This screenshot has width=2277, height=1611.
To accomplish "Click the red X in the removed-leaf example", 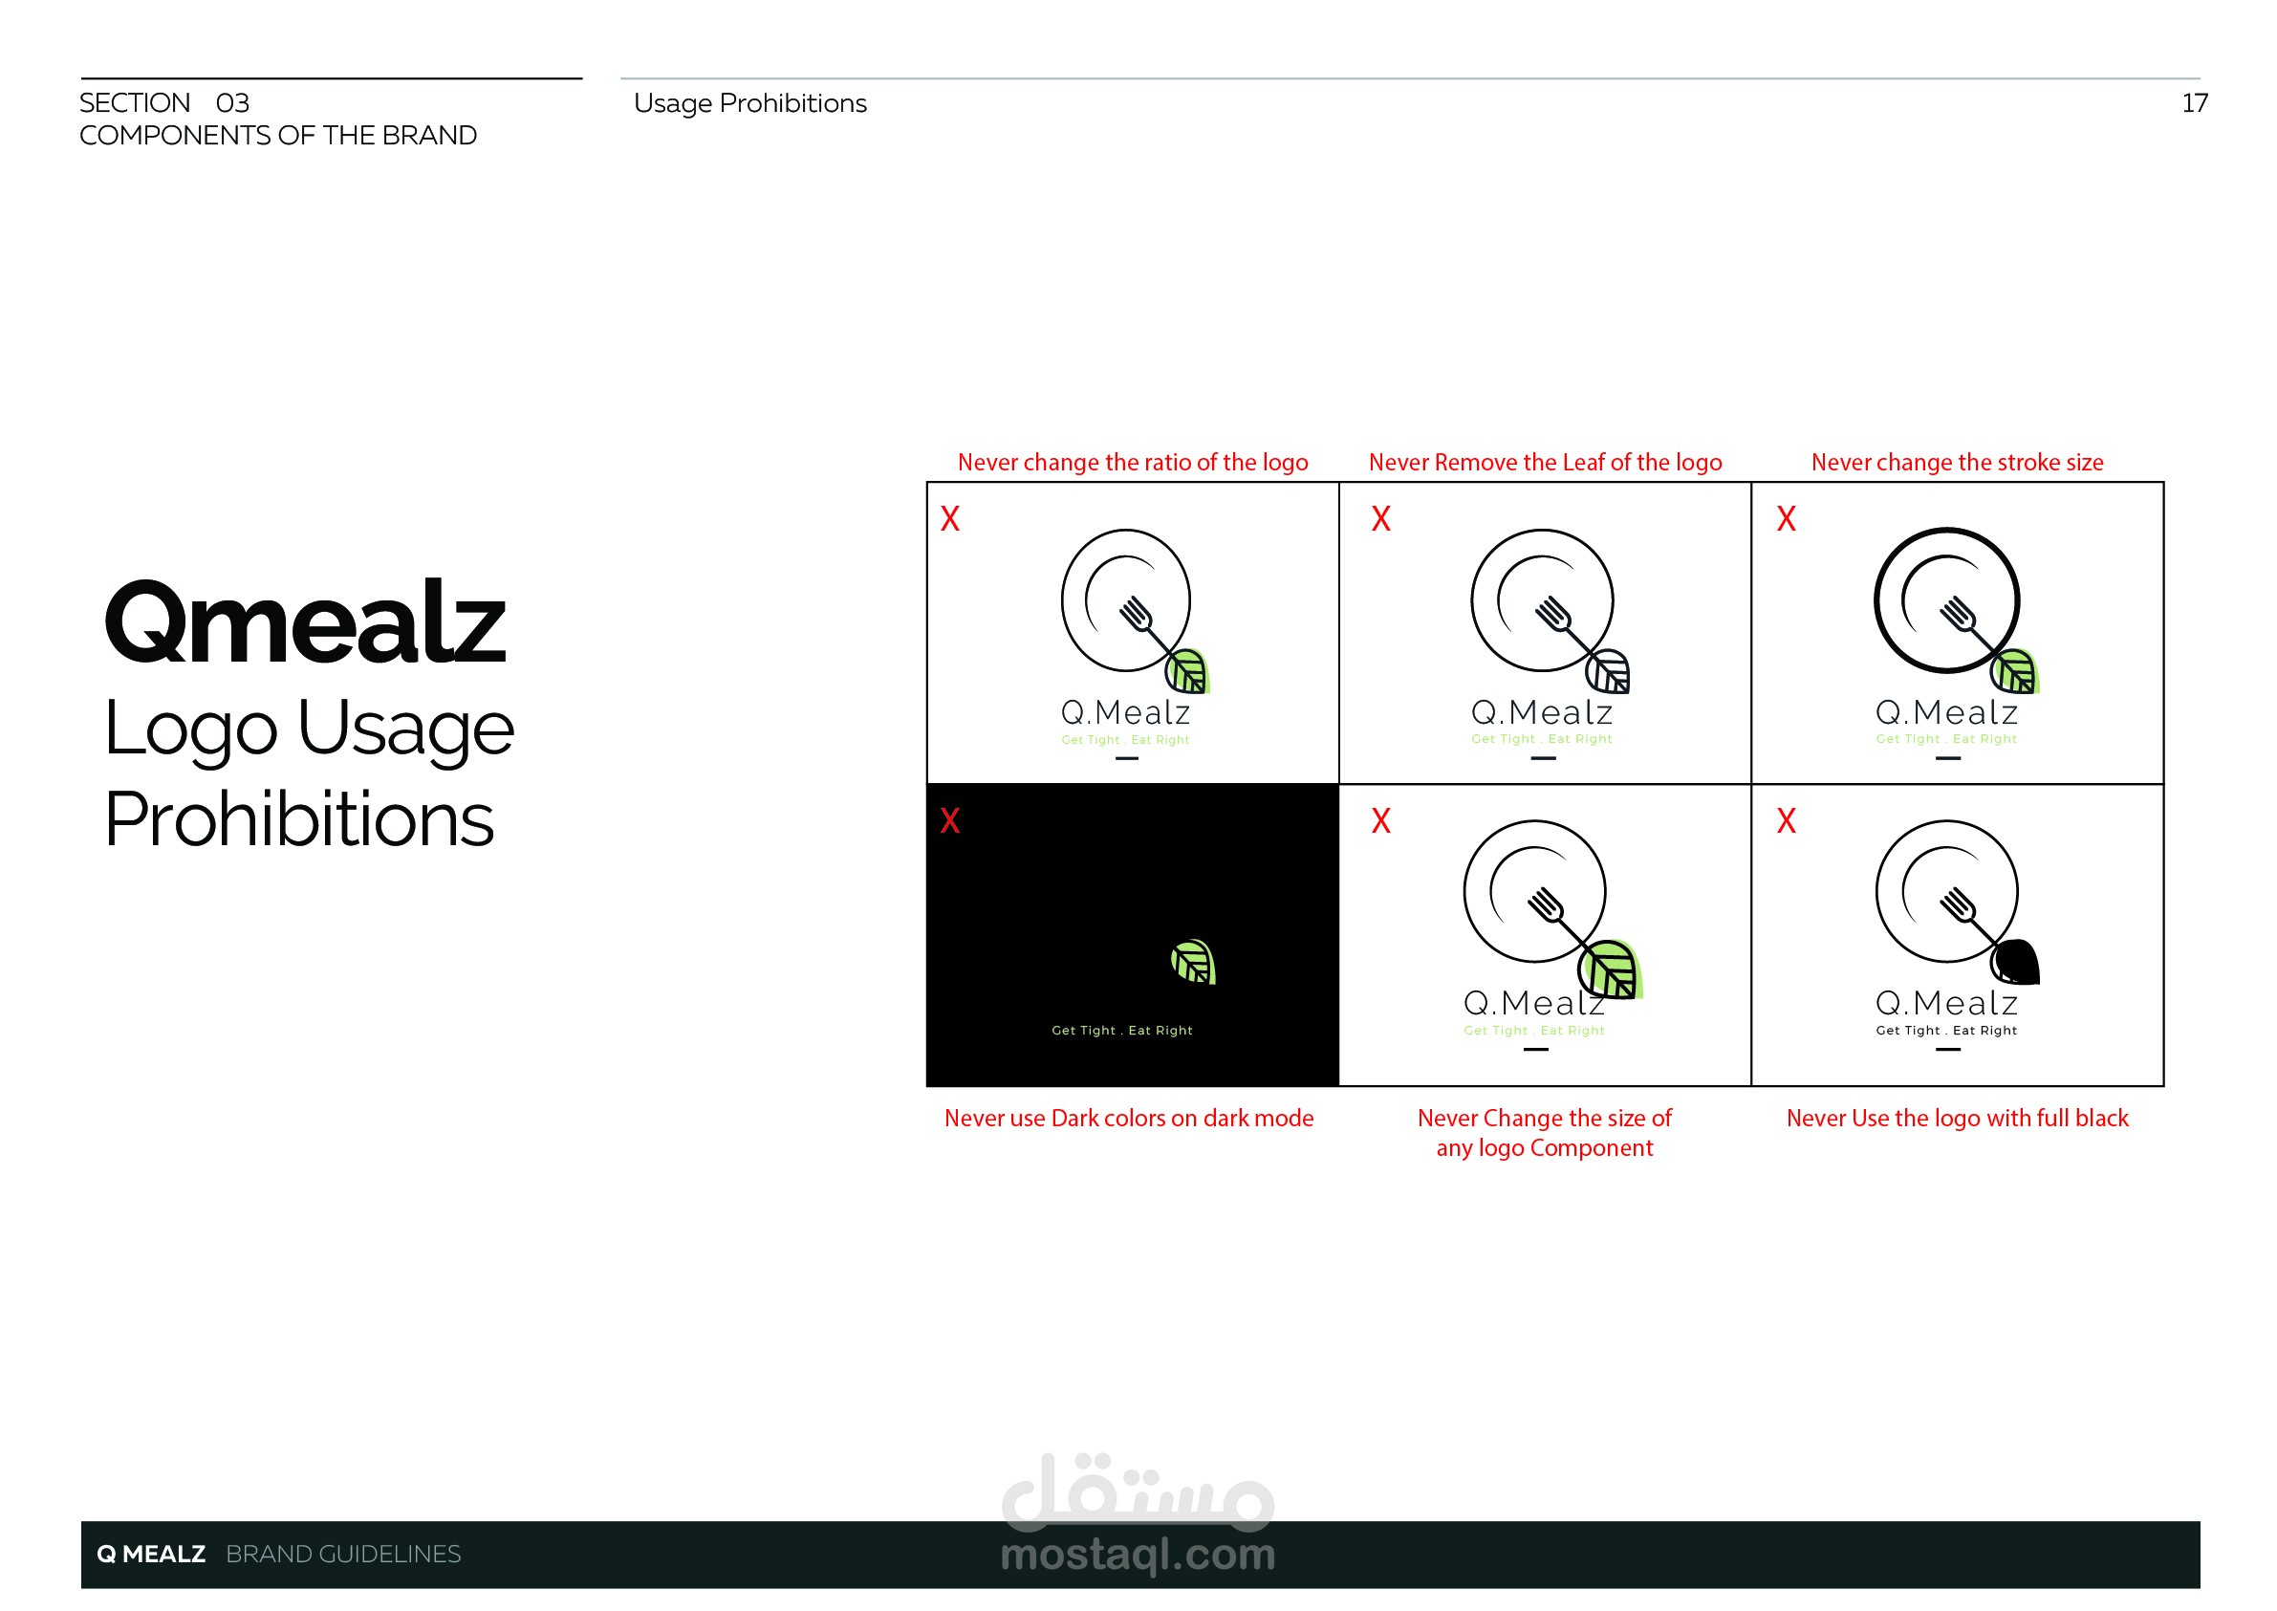I will (1380, 519).
